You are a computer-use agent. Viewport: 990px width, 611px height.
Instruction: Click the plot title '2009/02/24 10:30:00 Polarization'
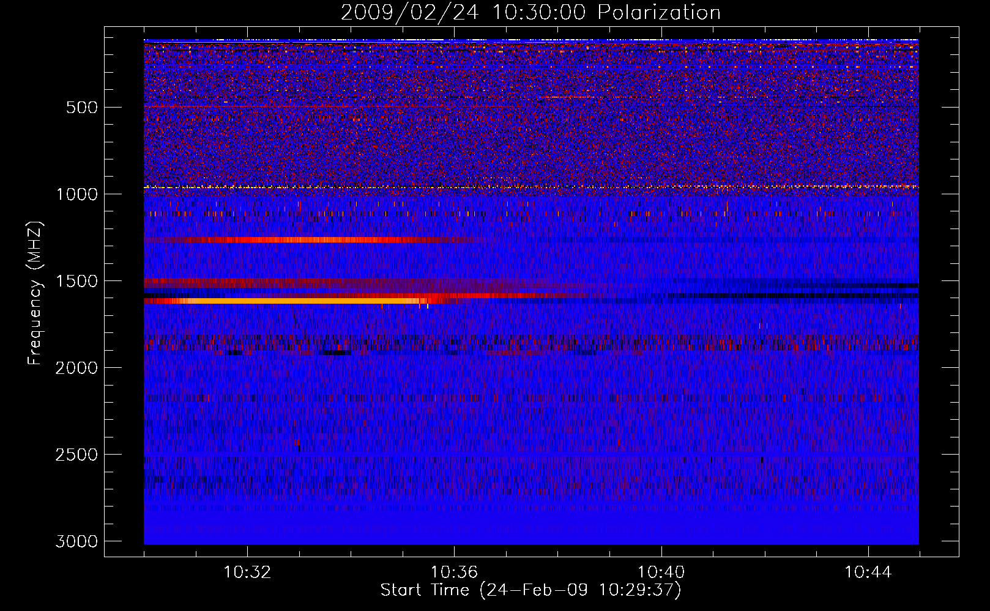click(x=530, y=12)
